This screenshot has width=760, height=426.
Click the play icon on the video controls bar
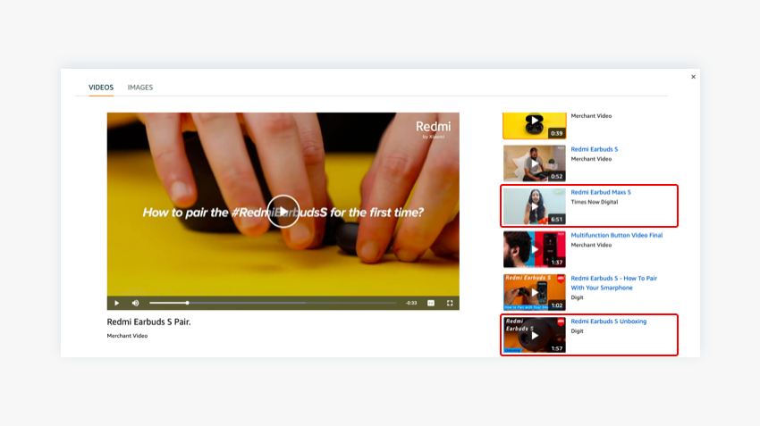pyautogui.click(x=116, y=303)
